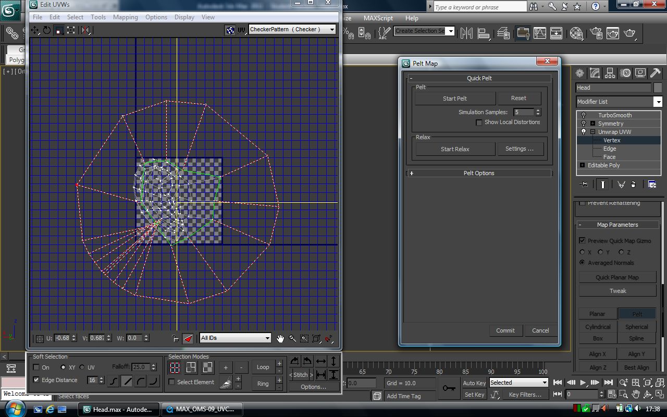Select the Pan tool in Edit UVWs
The image size is (667, 417).
[x=280, y=338]
